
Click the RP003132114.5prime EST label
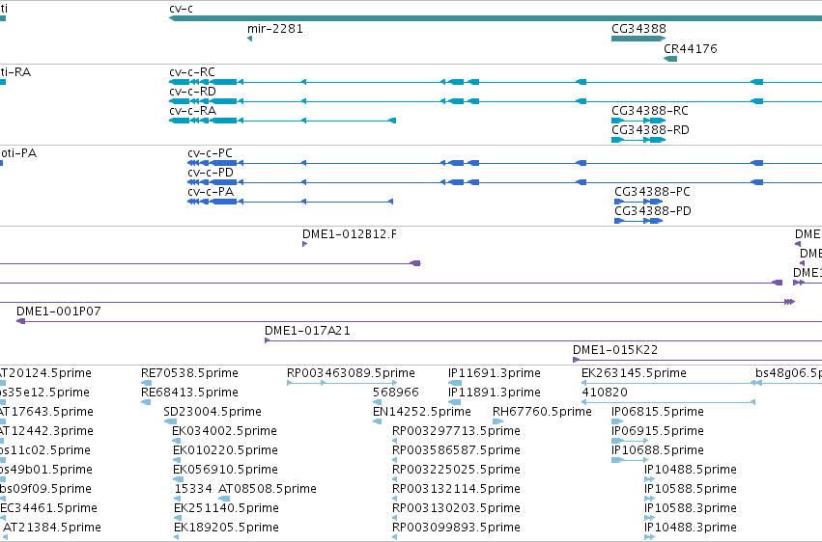(x=456, y=489)
